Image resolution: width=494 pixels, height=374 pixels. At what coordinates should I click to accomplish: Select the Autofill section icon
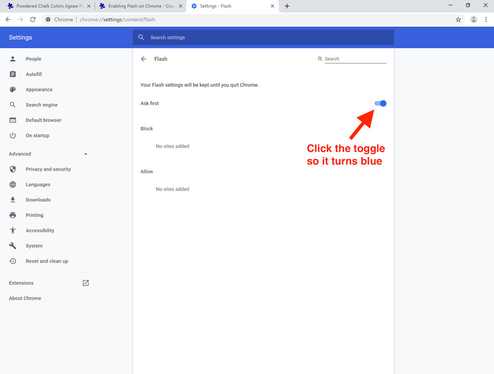pos(13,74)
